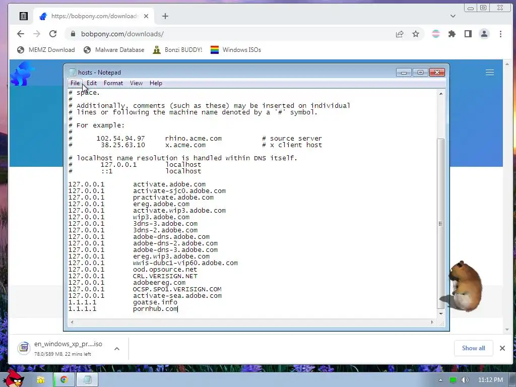Close the bobpony.com downloads tab
The width and height of the screenshot is (516, 387).
(x=146, y=16)
